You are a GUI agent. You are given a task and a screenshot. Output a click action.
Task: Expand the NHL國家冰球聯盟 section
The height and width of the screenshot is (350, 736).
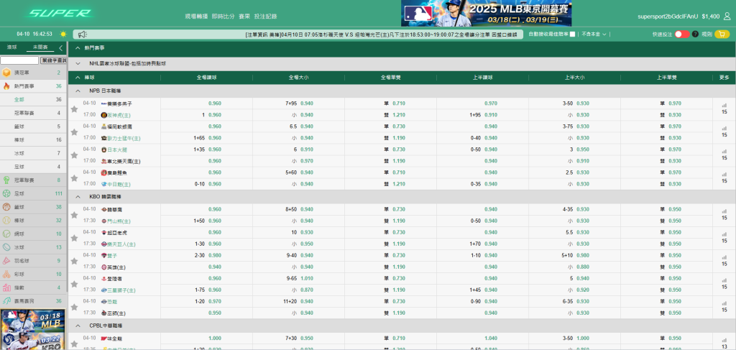click(x=78, y=63)
